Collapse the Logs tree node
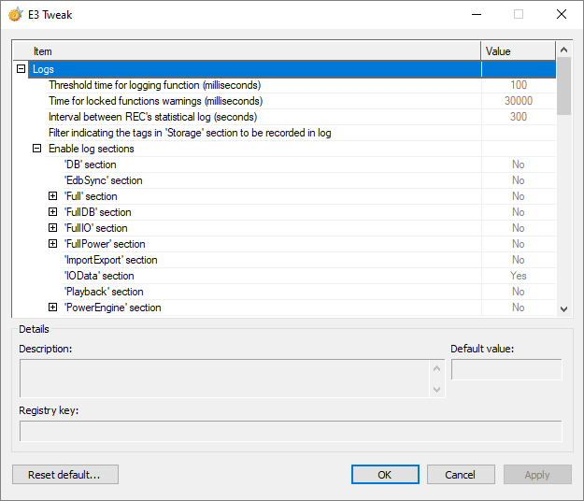584x501 pixels. [x=21, y=69]
